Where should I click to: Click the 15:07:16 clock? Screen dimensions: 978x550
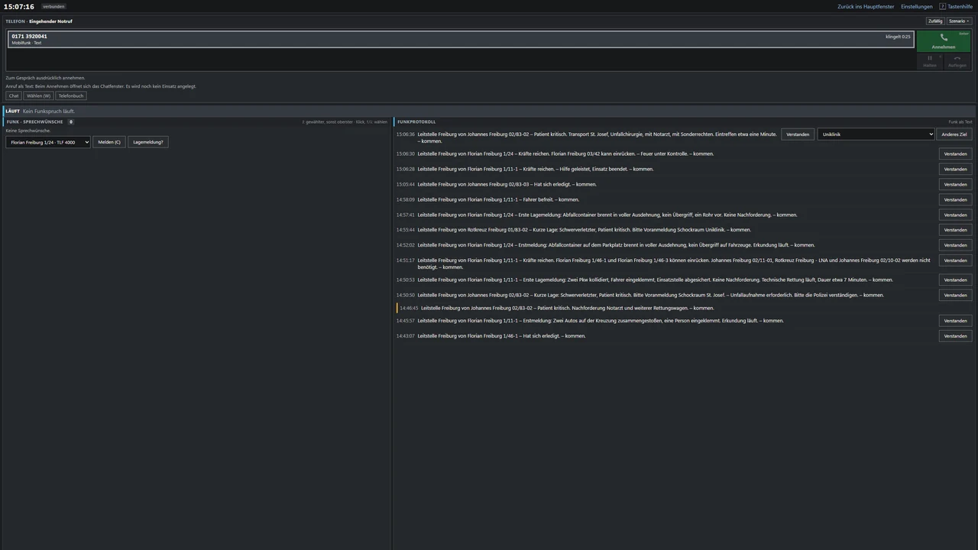pos(19,7)
